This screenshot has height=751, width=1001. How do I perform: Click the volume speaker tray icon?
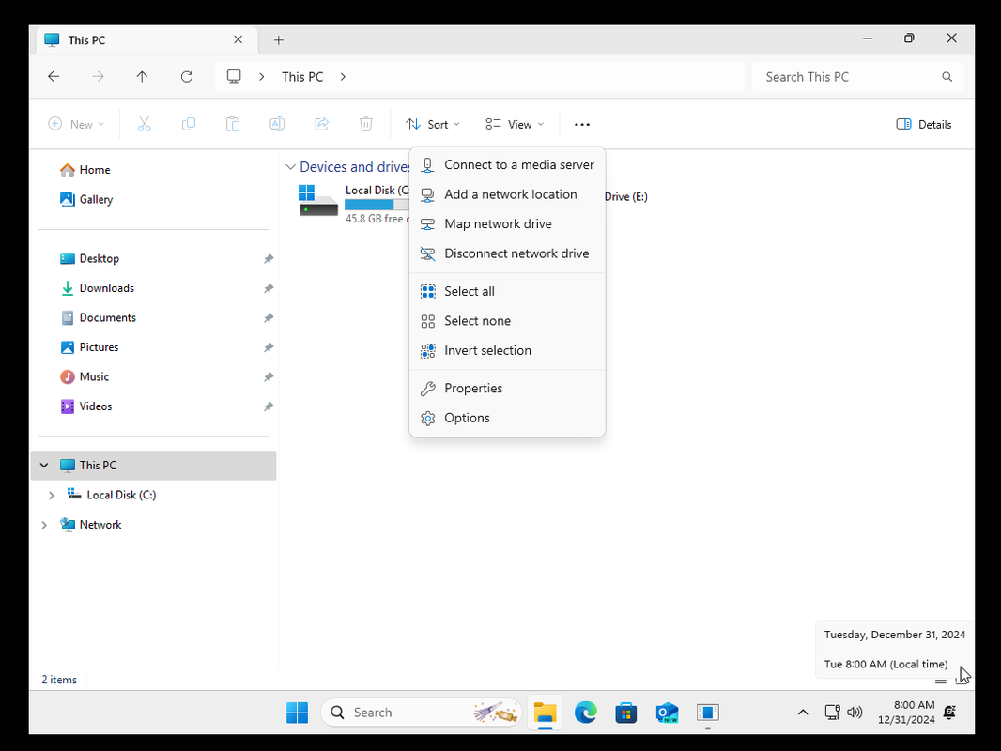(x=855, y=713)
